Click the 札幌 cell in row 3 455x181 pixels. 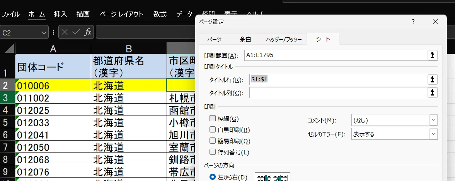coord(181,98)
